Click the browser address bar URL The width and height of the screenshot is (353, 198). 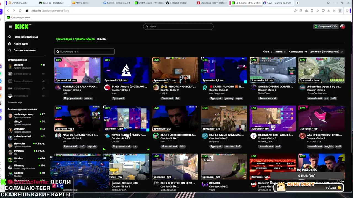[x=50, y=10]
